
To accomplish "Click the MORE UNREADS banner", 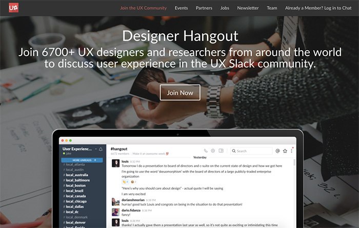I will coord(82,160).
